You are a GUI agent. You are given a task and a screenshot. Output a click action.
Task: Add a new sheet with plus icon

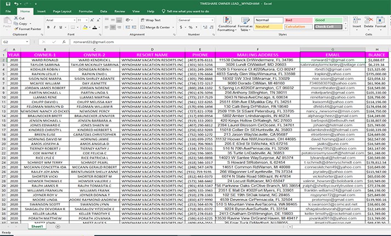(58, 227)
